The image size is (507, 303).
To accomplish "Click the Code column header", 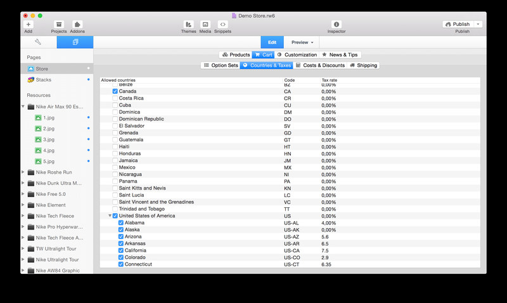I will (x=290, y=81).
